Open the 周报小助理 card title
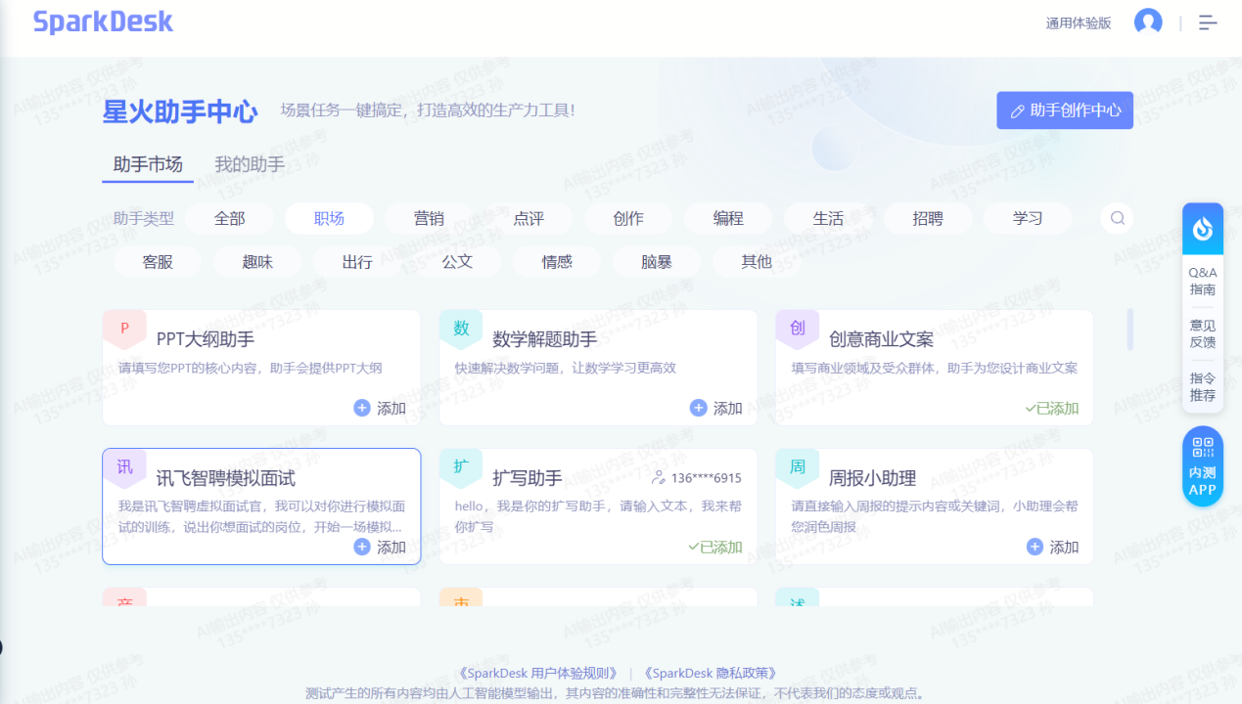The width and height of the screenshot is (1242, 704). [872, 478]
